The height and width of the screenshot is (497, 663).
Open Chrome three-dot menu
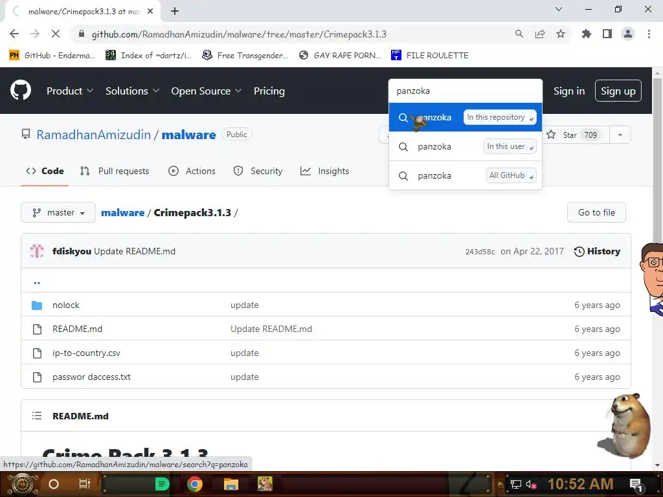click(649, 34)
